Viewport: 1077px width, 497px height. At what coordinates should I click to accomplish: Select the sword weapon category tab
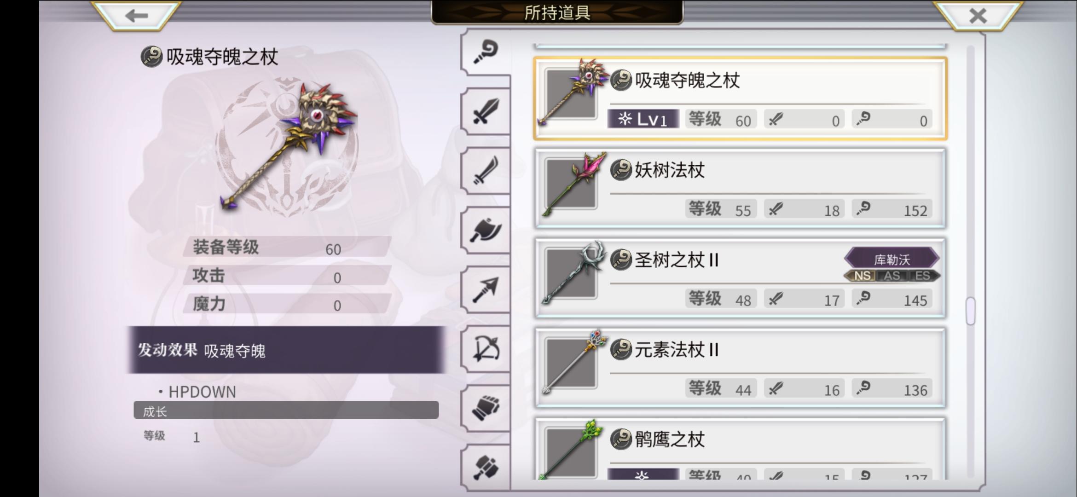486,111
